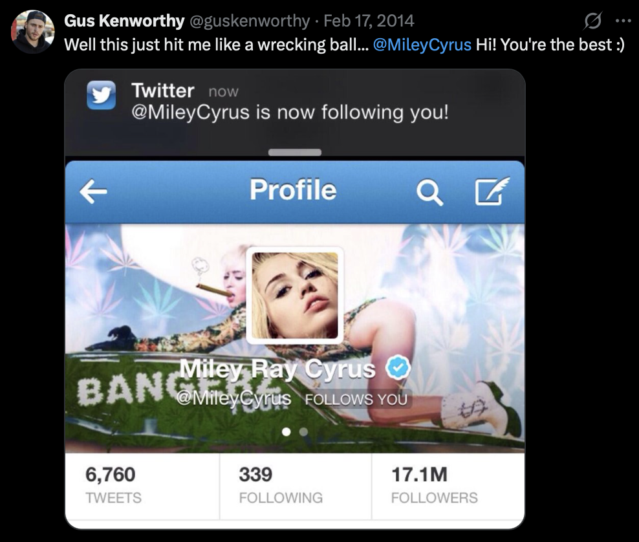This screenshot has height=542, width=639.
Task: Tap the Twitter bird notification icon
Action: (x=101, y=95)
